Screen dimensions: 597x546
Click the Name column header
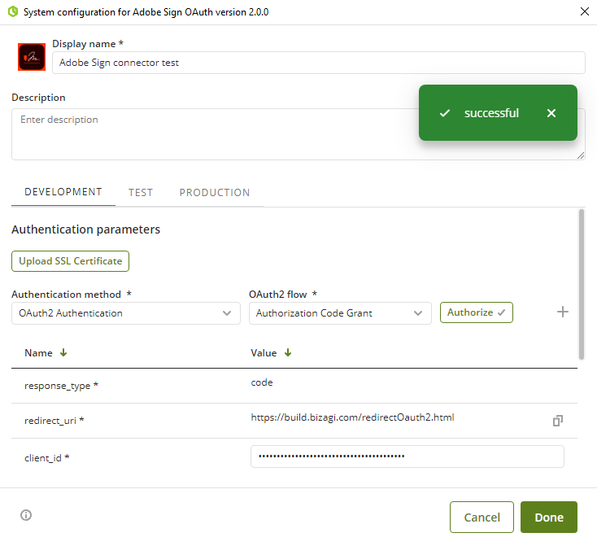38,353
